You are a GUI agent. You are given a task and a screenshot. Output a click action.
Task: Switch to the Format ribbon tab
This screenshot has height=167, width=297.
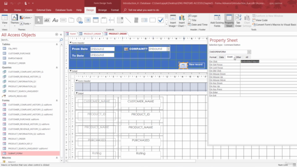pyautogui.click(x=115, y=10)
